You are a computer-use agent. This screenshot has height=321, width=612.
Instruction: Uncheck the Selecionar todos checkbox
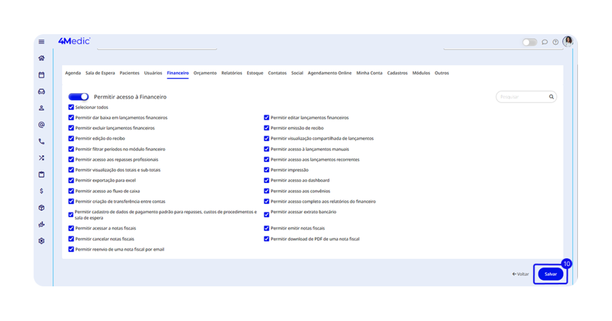[x=71, y=108]
